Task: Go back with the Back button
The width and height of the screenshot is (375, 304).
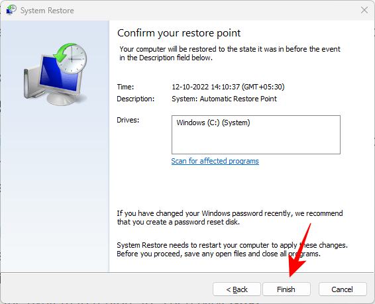Action: [x=237, y=289]
